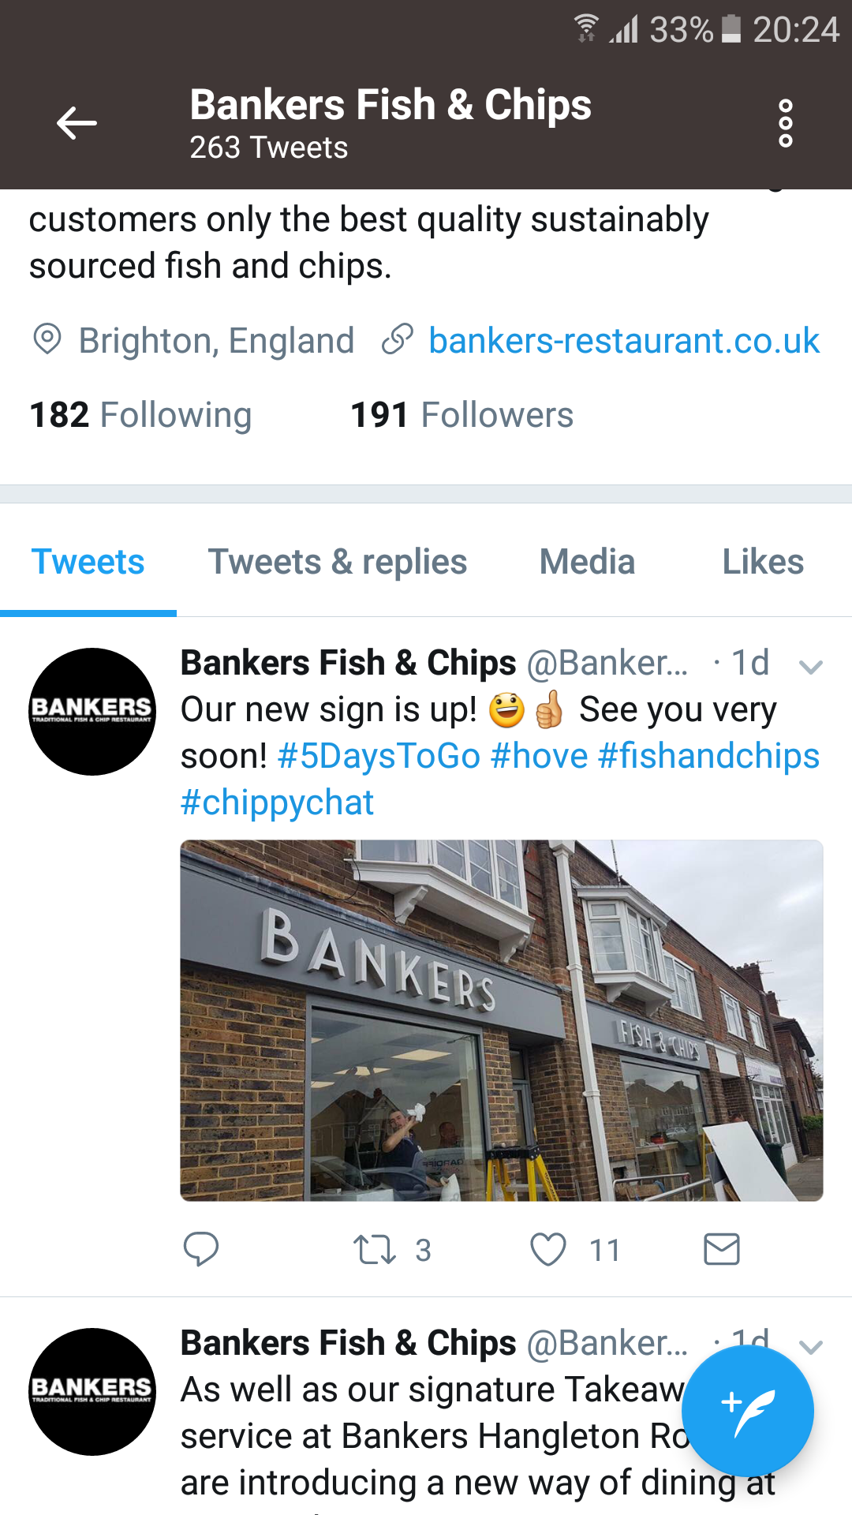Open the #5DaysToGo hashtag
The image size is (852, 1515).
tap(379, 756)
